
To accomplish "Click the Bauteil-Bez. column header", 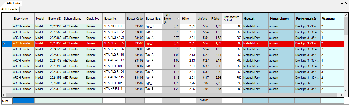I will [x=153, y=19].
